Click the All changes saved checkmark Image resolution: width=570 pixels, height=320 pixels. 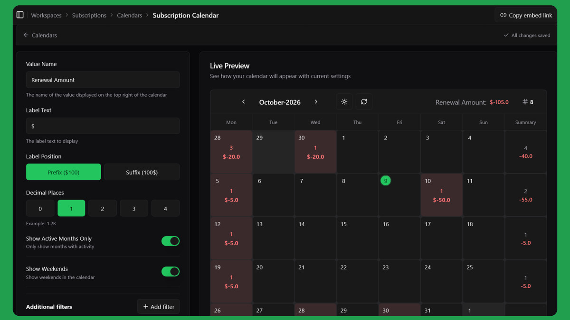[506, 35]
